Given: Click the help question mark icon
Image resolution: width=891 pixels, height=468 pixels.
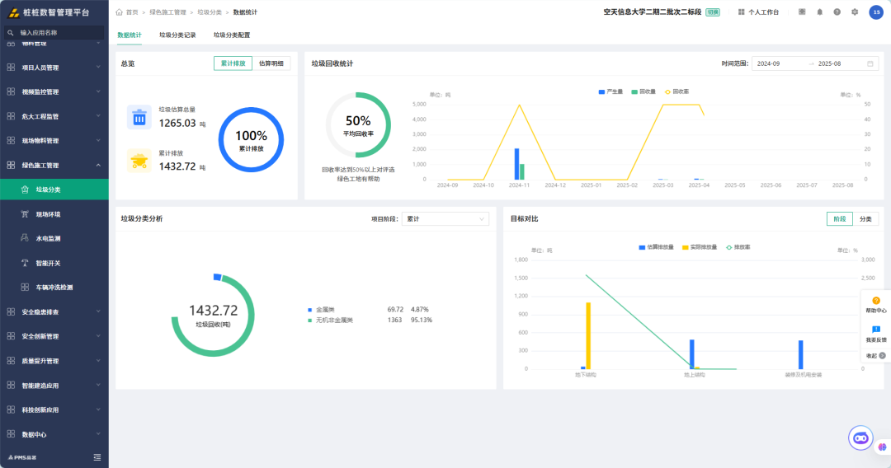Looking at the screenshot, I should coord(837,12).
